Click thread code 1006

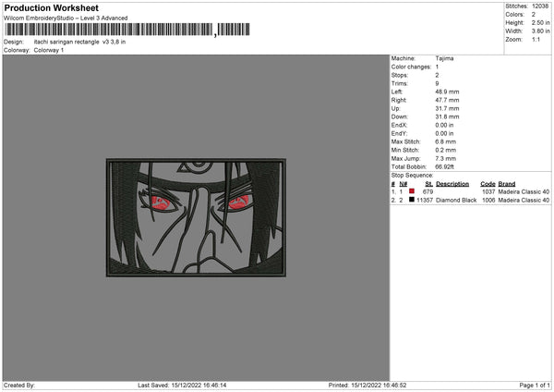pyautogui.click(x=488, y=201)
